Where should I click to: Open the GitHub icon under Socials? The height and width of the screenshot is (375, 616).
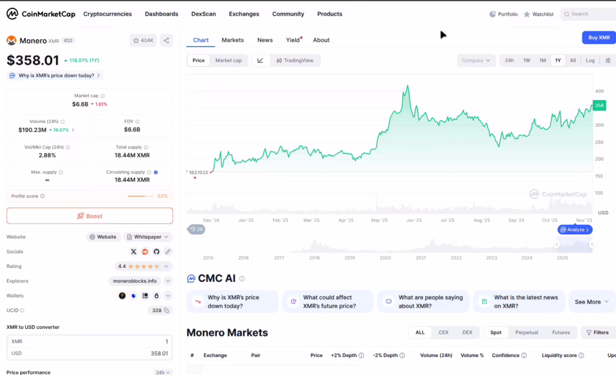pyautogui.click(x=156, y=251)
